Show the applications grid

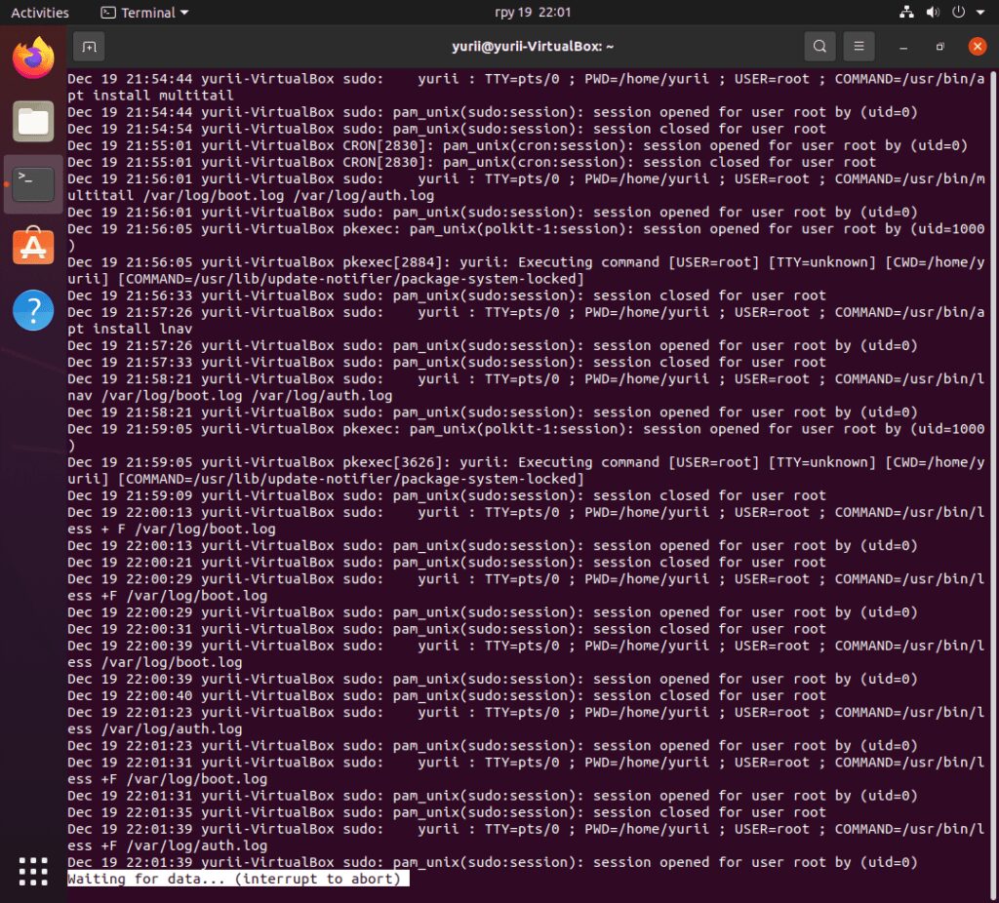(x=33, y=871)
